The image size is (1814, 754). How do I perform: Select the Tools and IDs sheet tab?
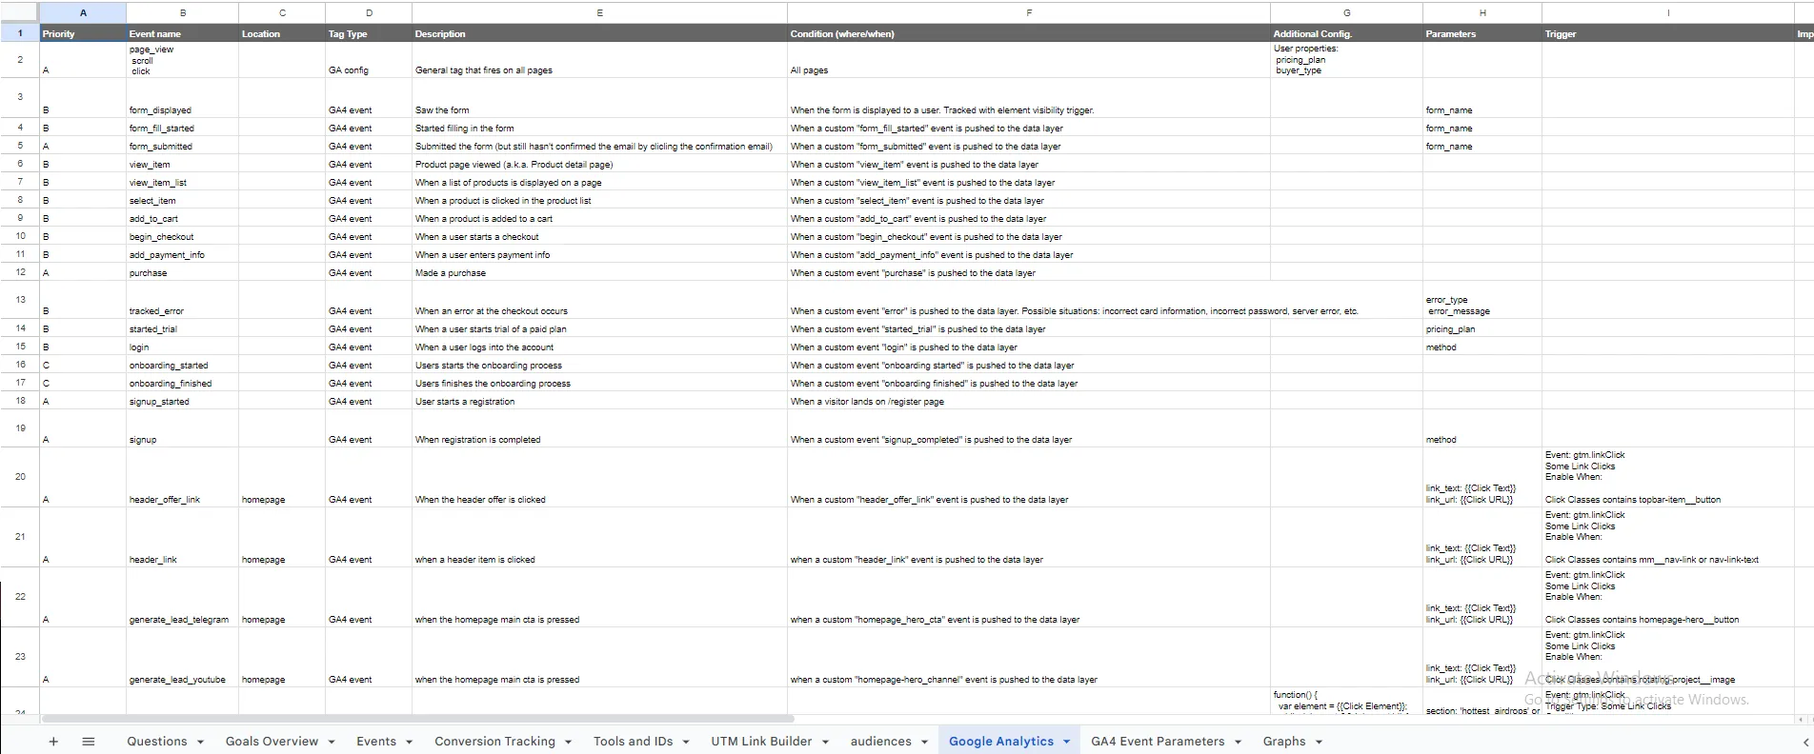633,742
